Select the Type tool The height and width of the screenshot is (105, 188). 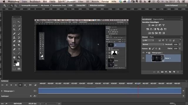19,49
